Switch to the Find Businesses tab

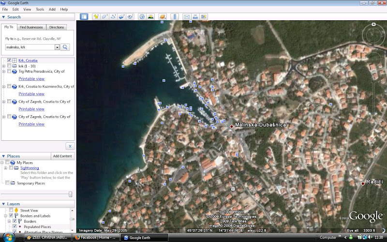tap(31, 27)
